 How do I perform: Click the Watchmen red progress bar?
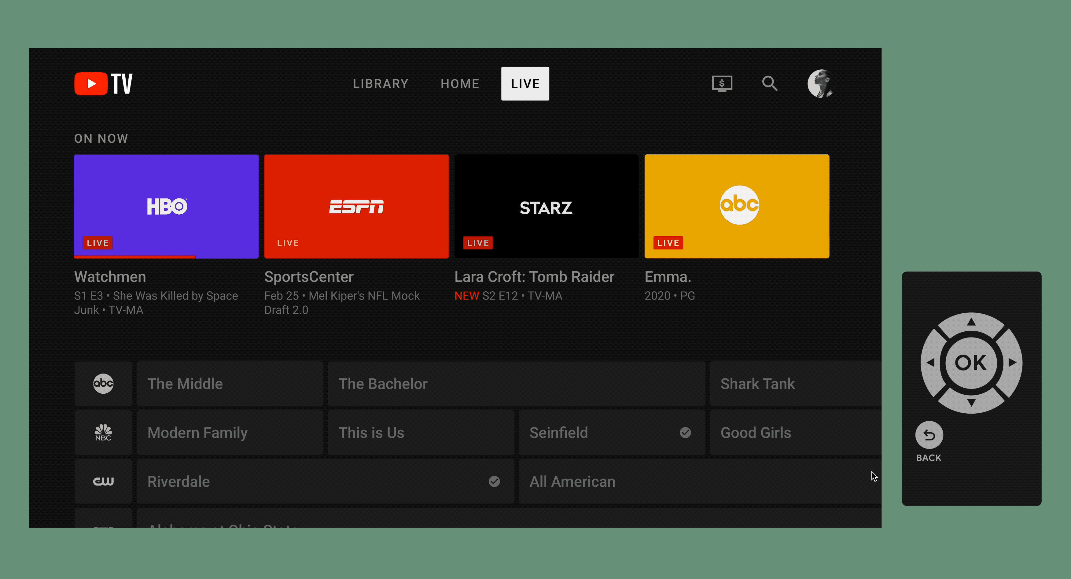click(x=134, y=257)
